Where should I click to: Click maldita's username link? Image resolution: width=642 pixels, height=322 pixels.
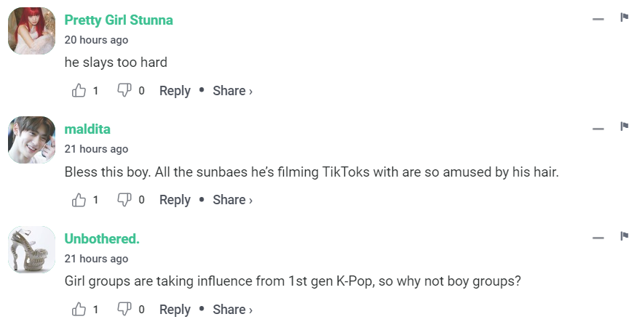coord(87,129)
